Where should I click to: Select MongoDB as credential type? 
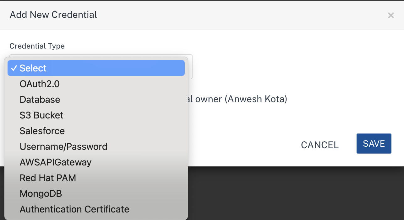[41, 194]
